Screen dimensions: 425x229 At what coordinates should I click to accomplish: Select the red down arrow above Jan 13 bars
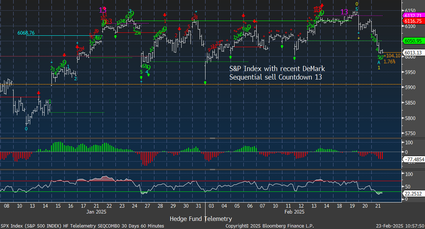point(39,94)
